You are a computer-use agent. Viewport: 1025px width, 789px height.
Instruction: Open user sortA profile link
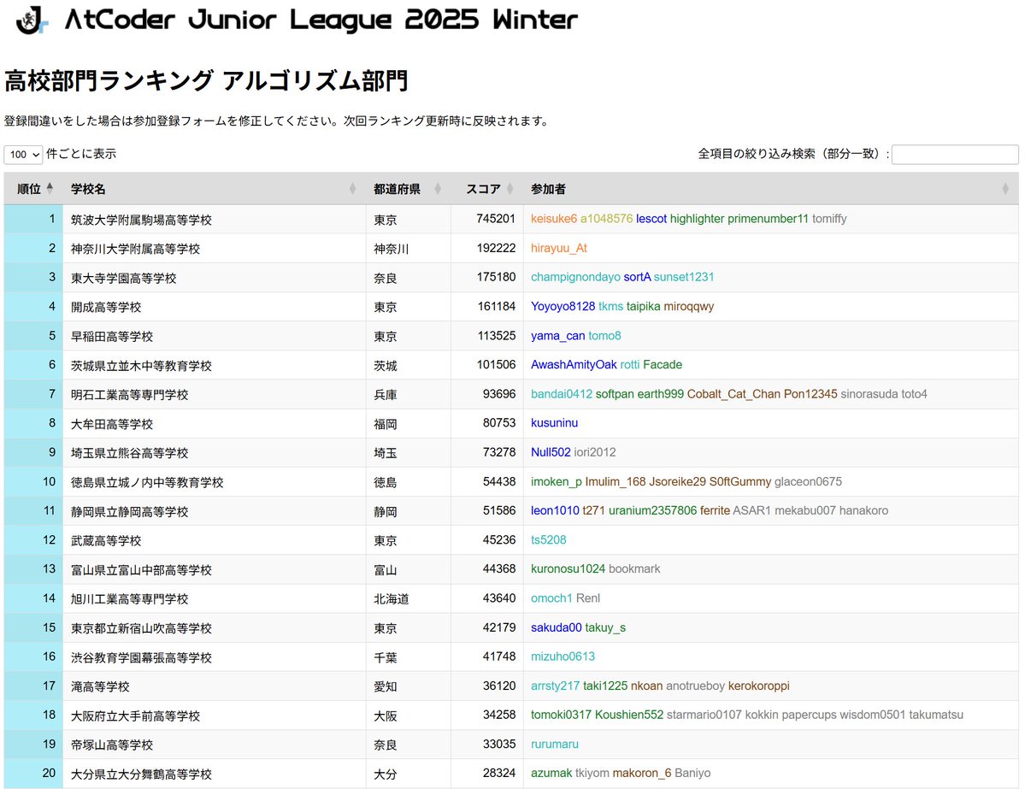pyautogui.click(x=638, y=277)
